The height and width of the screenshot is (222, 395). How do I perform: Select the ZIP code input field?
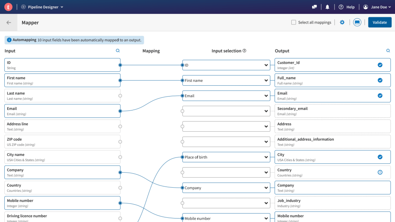[62, 142]
